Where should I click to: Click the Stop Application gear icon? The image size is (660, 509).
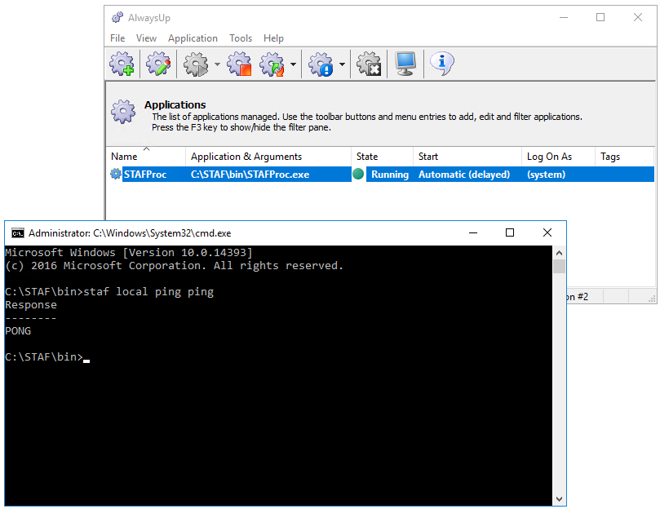coord(239,64)
